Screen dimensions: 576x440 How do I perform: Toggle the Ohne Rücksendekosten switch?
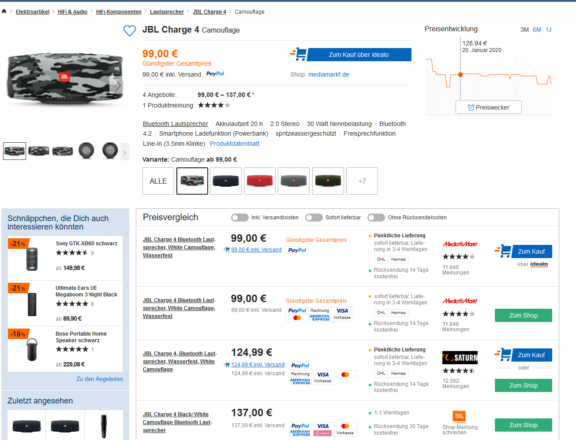376,218
